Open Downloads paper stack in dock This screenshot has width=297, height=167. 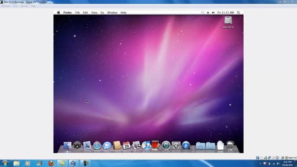220,145
